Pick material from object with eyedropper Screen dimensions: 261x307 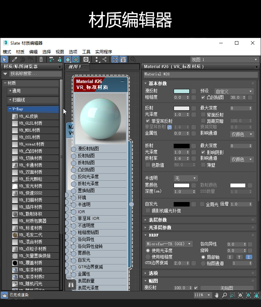click(x=15, y=59)
